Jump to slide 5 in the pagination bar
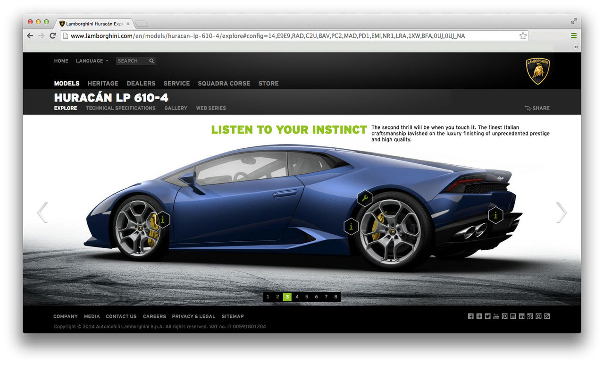604x365 pixels. pyautogui.click(x=306, y=297)
